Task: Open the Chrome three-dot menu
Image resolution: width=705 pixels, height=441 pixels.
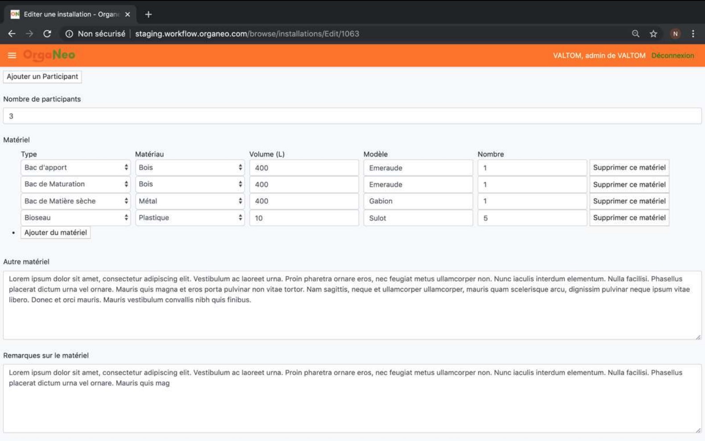Action: click(693, 34)
